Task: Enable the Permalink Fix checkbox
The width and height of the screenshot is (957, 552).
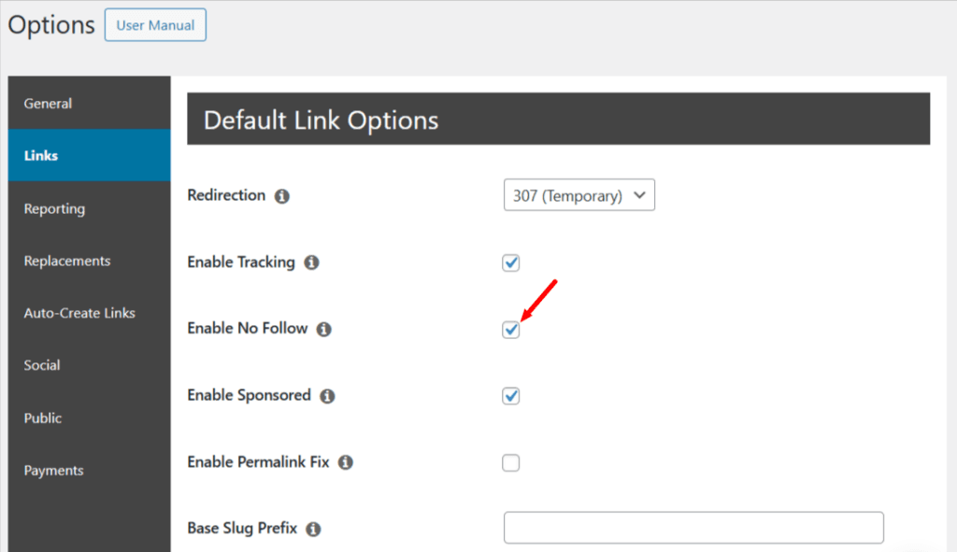Action: [510, 462]
